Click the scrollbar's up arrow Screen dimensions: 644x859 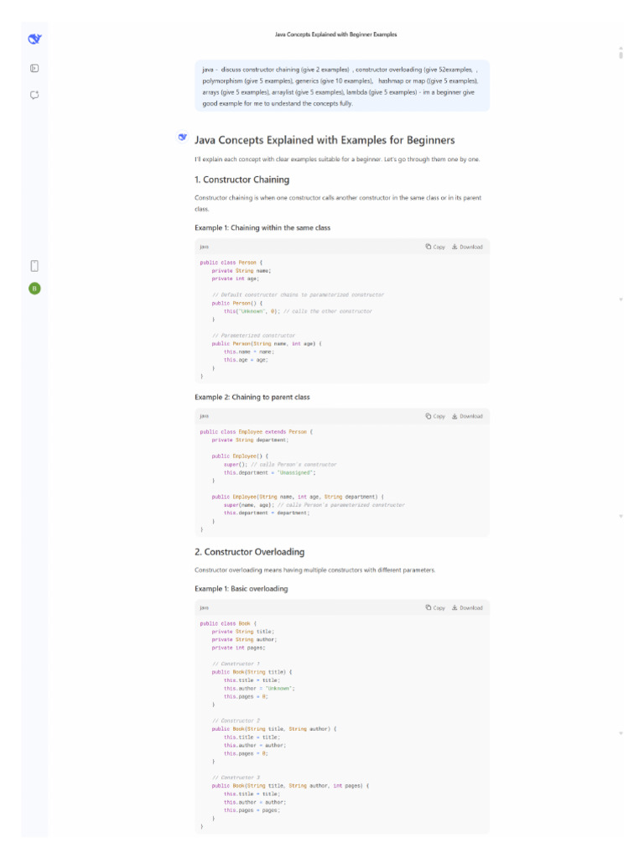point(621,48)
